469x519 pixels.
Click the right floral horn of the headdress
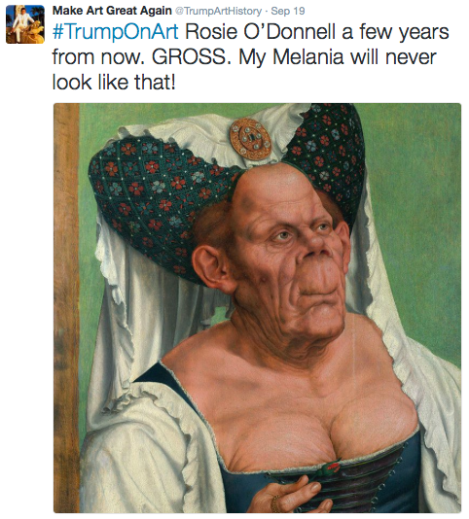point(327,158)
